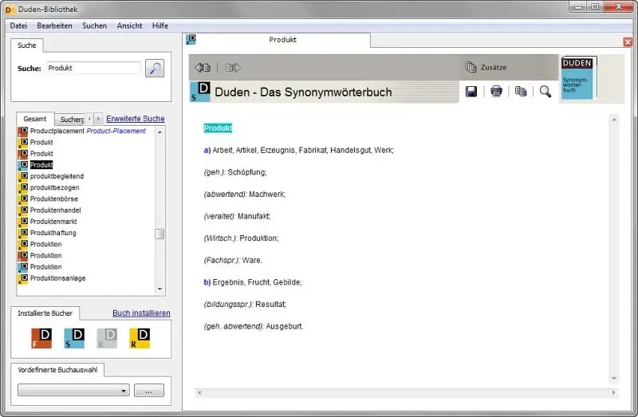The width and height of the screenshot is (638, 417).
Task: Select Produktionsanlage in the results list
Action: tap(52, 278)
